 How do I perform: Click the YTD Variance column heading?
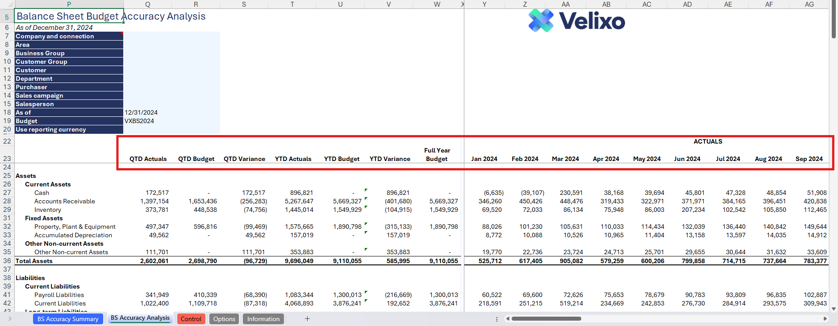pyautogui.click(x=390, y=159)
